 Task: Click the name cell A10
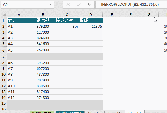point(19,86)
